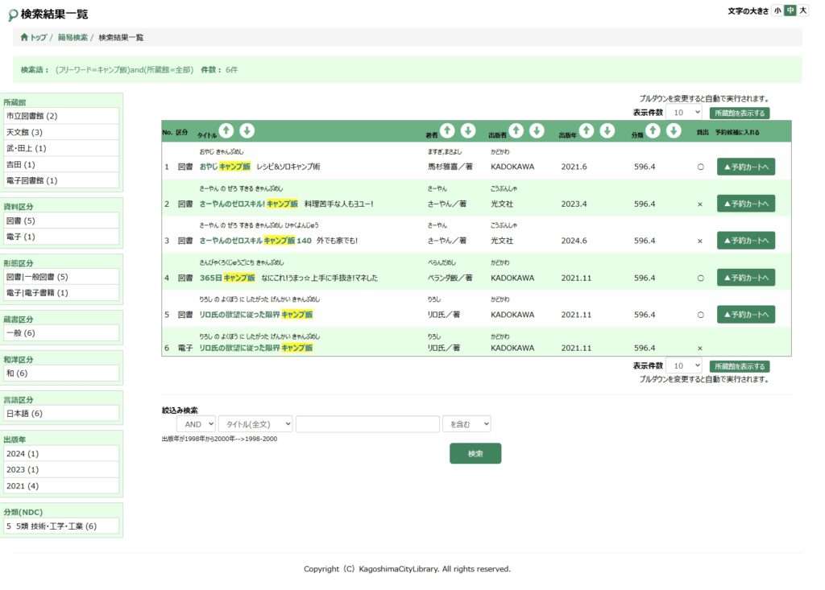Set font size to medium (中)
Image resolution: width=825 pixels, height=590 pixels.
pos(790,10)
